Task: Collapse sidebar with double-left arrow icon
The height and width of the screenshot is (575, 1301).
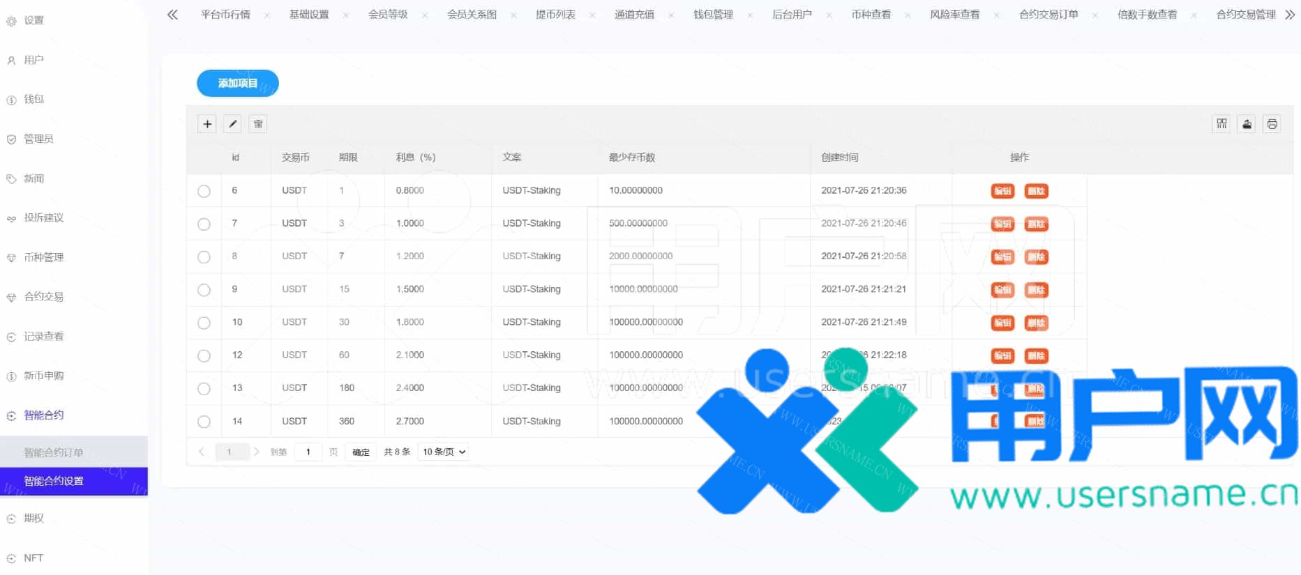Action: click(172, 15)
